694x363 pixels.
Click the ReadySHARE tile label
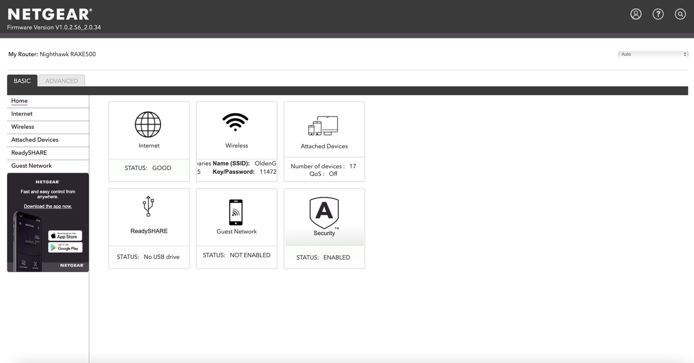tap(149, 231)
